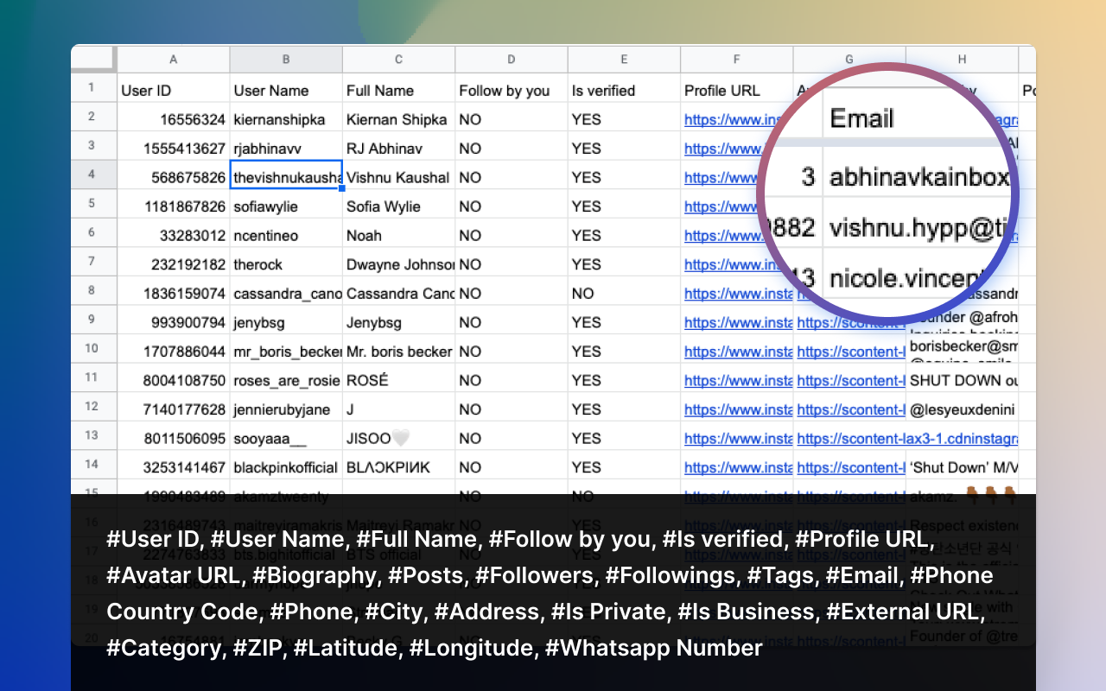Image resolution: width=1106 pixels, height=691 pixels.
Task: Click the biography cell containing SHUT DOWN
Action: (x=962, y=380)
